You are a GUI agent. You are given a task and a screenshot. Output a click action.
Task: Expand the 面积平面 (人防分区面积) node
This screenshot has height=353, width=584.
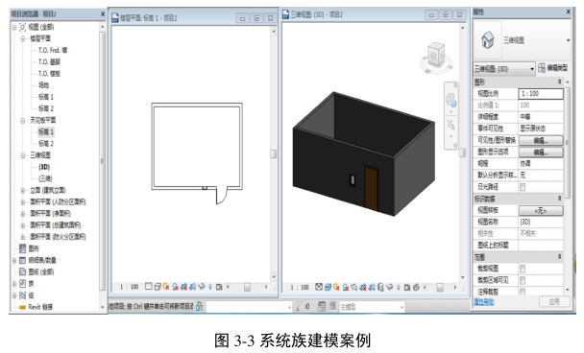pyautogui.click(x=23, y=202)
